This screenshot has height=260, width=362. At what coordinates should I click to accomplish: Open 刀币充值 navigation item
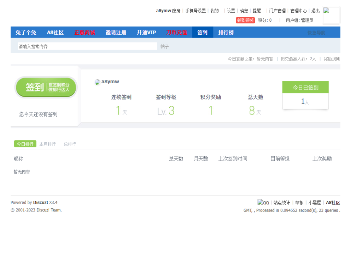[x=177, y=32]
